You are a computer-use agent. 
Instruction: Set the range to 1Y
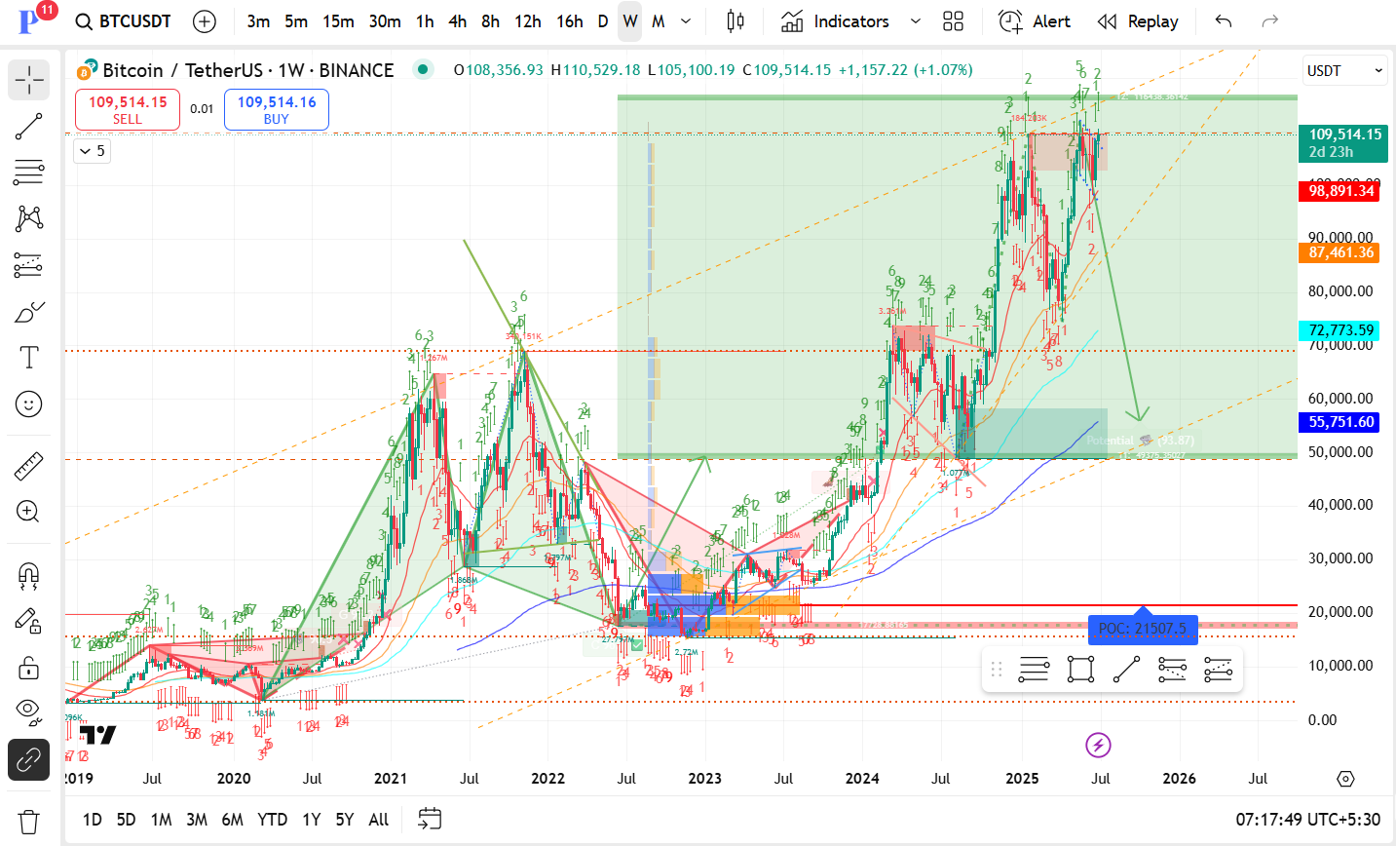pos(311,820)
